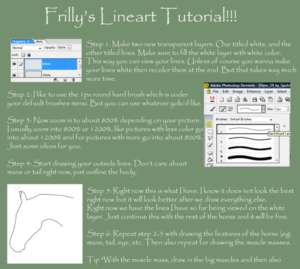Screen dimensions: 300x269
Task: Select the Paint Bucket tool
Action: point(210,159)
